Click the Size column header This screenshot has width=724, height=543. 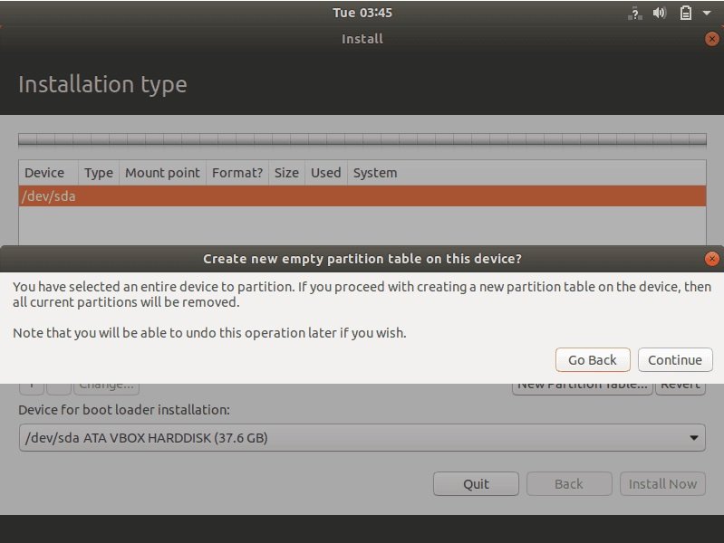[x=286, y=173]
